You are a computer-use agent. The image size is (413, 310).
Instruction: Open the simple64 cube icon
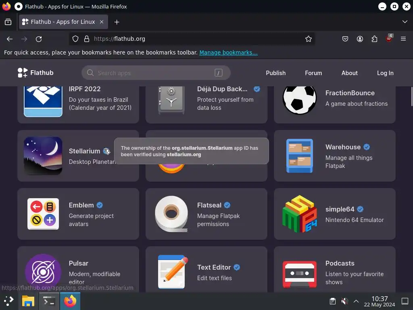click(x=300, y=214)
